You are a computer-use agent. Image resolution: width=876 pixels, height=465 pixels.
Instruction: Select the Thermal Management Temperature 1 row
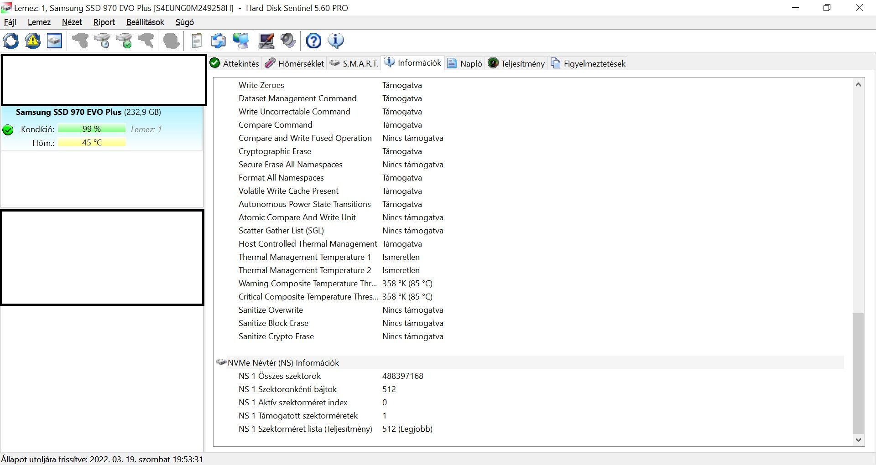click(x=530, y=257)
